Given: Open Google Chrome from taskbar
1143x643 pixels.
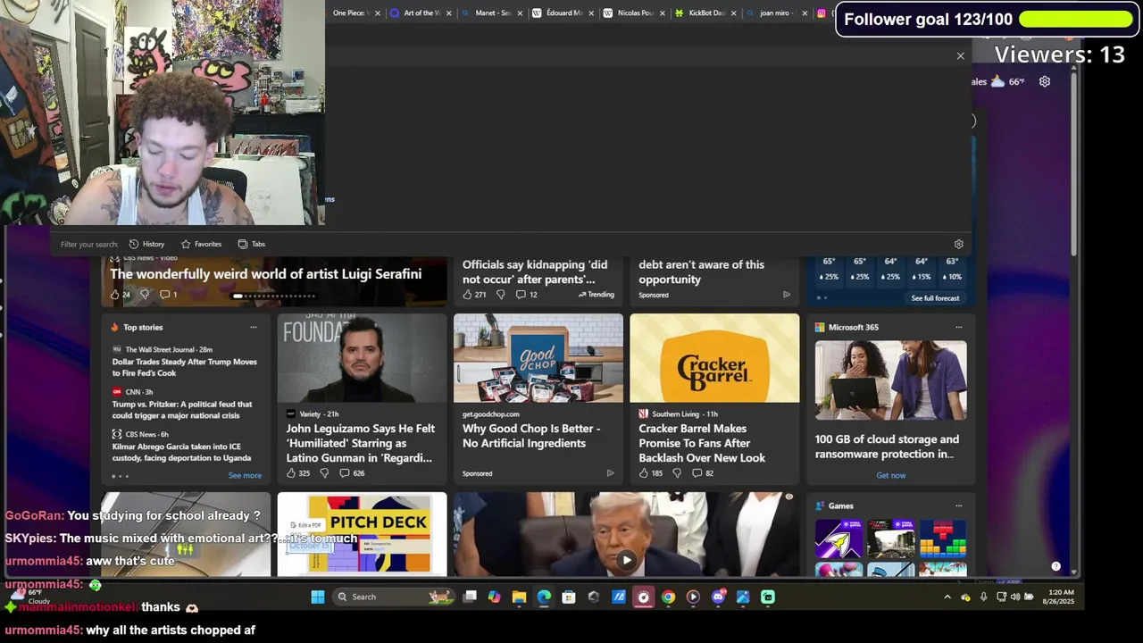Looking at the screenshot, I should [668, 597].
